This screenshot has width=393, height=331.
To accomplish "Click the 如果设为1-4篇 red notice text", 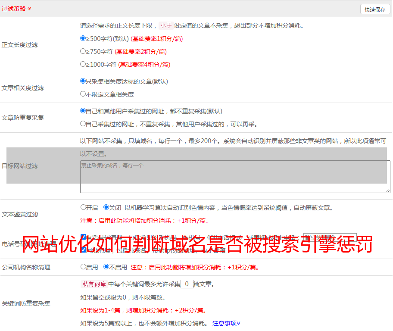I will [x=144, y=310].
